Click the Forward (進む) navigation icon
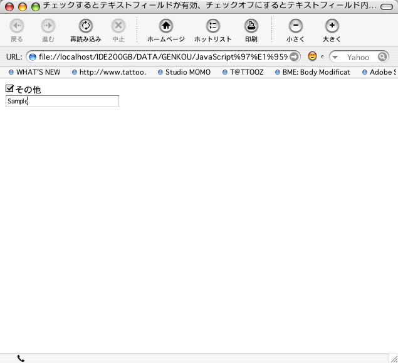The width and height of the screenshot is (398, 363). [x=48, y=26]
